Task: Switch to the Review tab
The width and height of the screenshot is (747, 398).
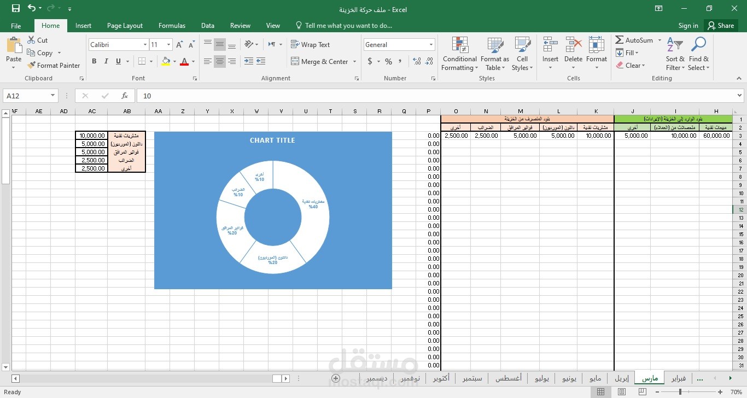Action: 240,25
